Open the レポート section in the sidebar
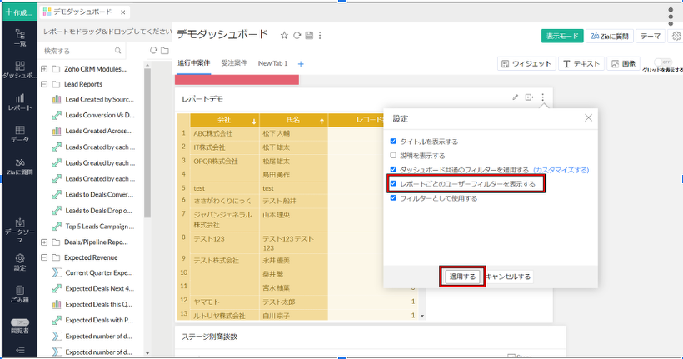 [x=19, y=102]
